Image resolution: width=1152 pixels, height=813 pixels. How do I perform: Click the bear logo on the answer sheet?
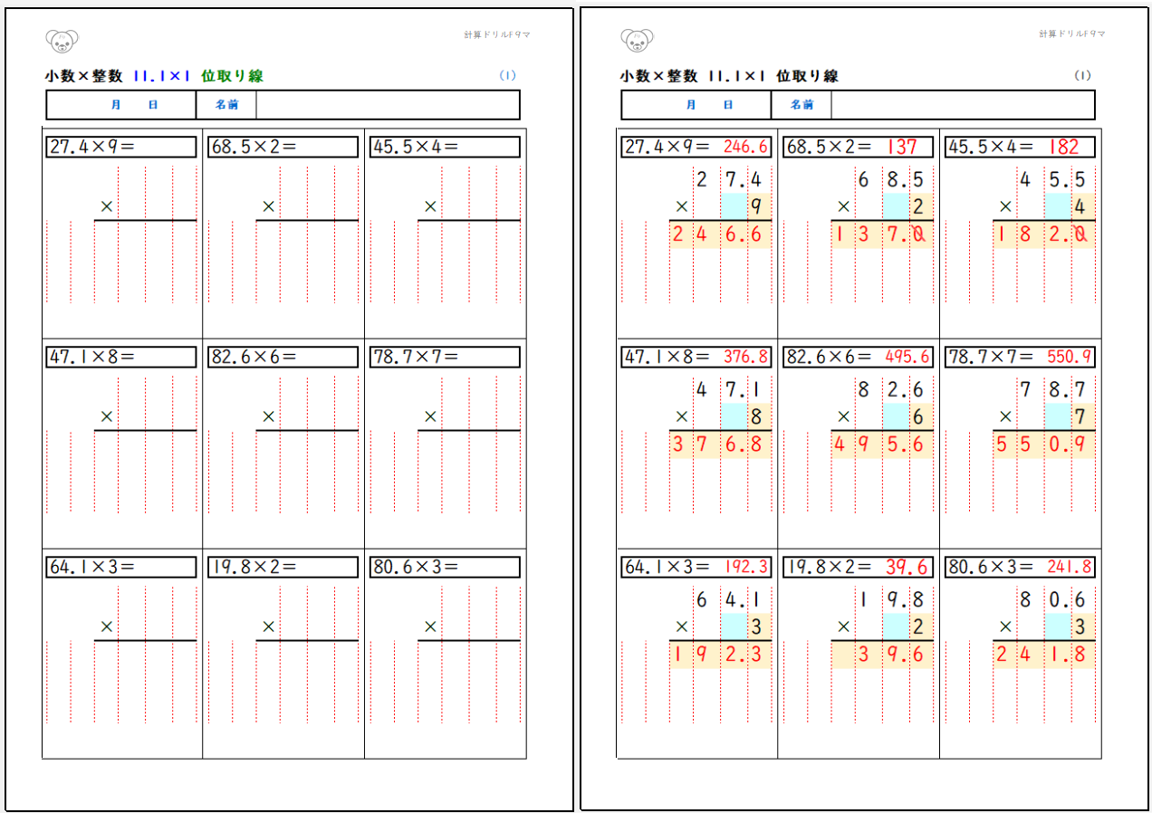point(637,40)
